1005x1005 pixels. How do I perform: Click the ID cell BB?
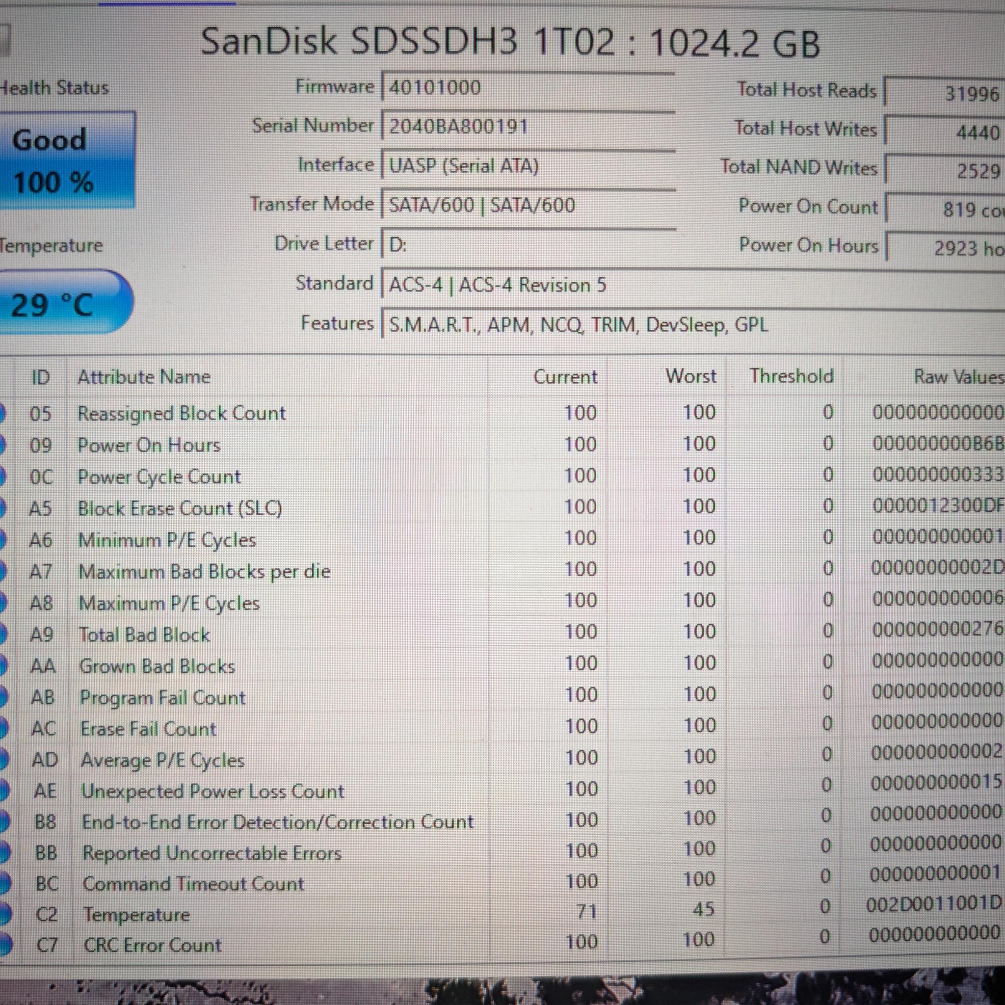[x=46, y=852]
